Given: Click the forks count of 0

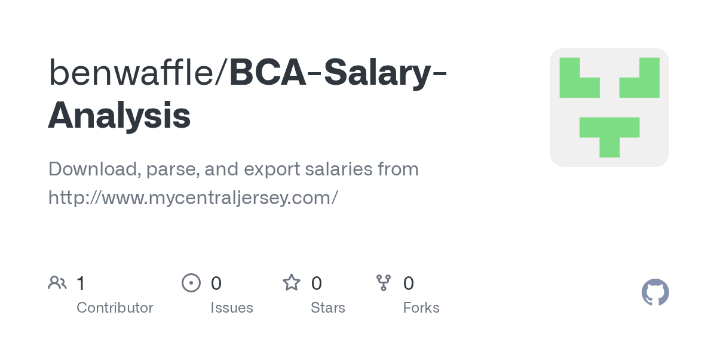Looking at the screenshot, I should point(409,283).
